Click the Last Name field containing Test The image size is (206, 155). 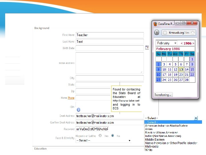110,42
